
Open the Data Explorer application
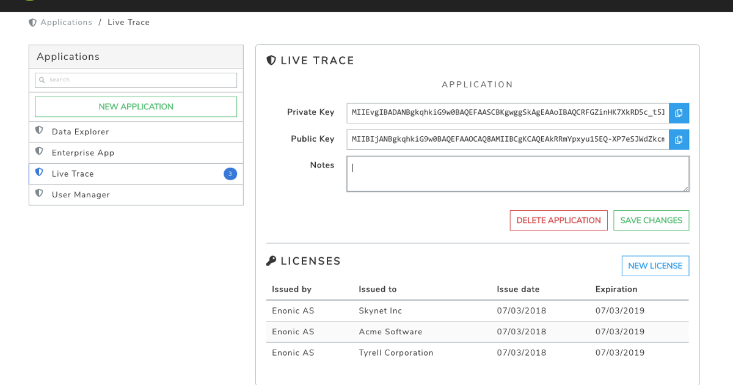(136, 132)
